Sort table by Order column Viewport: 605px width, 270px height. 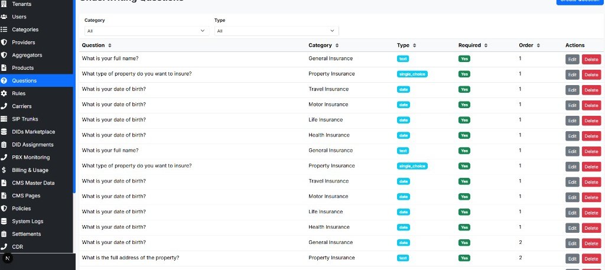tap(529, 45)
